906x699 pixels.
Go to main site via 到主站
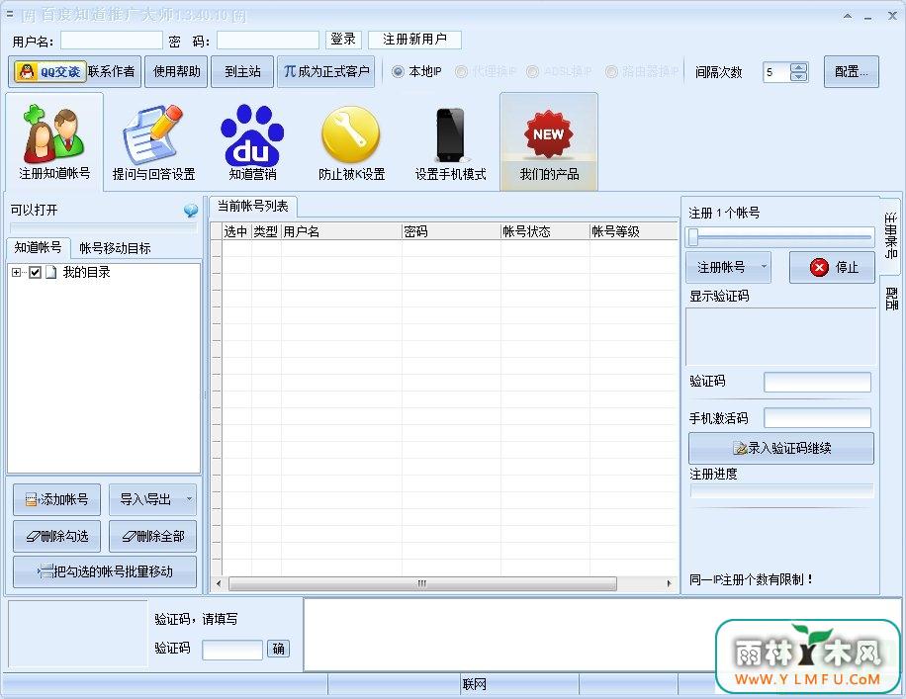pyautogui.click(x=242, y=71)
